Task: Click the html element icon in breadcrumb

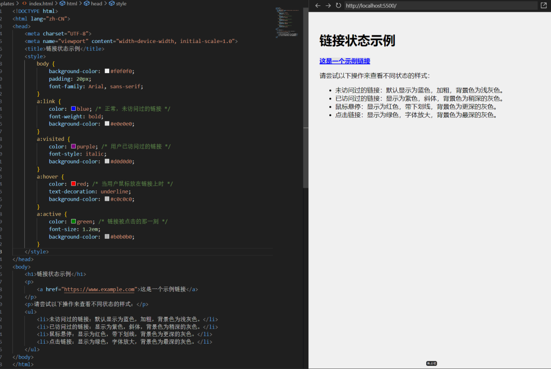Action: pos(62,3)
